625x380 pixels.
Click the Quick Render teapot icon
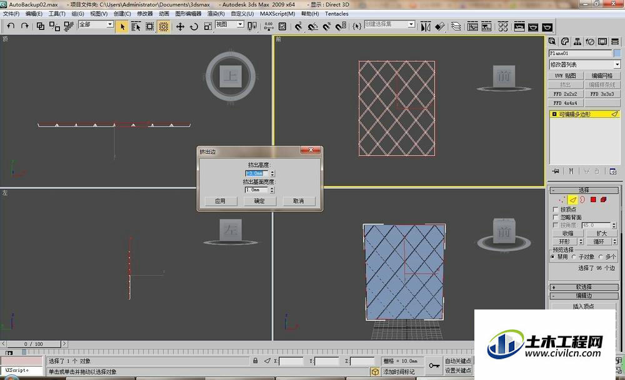coord(547,27)
